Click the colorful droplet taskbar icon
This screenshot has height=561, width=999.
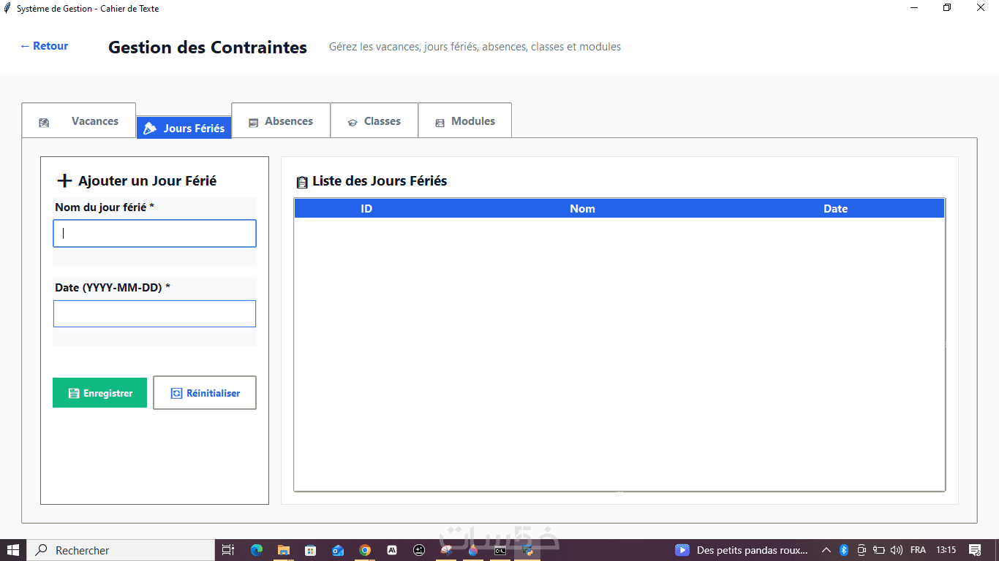click(473, 550)
